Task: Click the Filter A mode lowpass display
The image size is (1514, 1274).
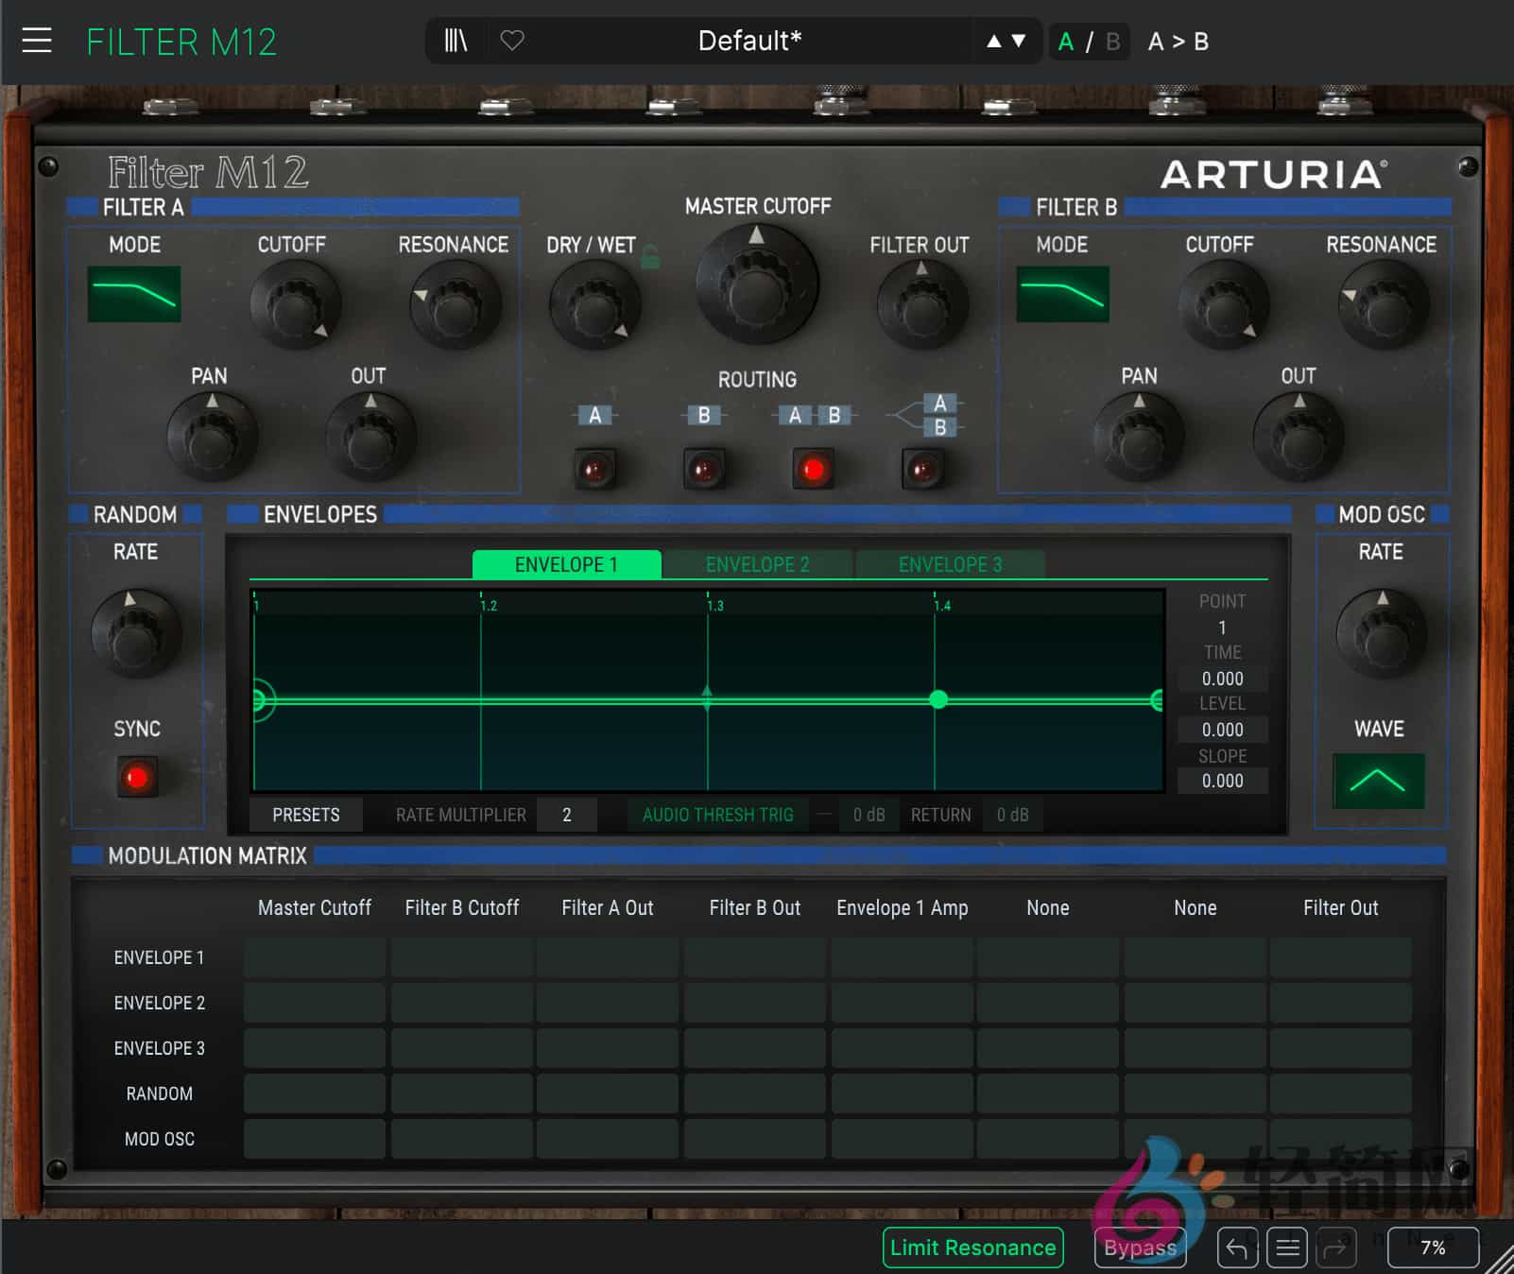Action: click(x=134, y=294)
